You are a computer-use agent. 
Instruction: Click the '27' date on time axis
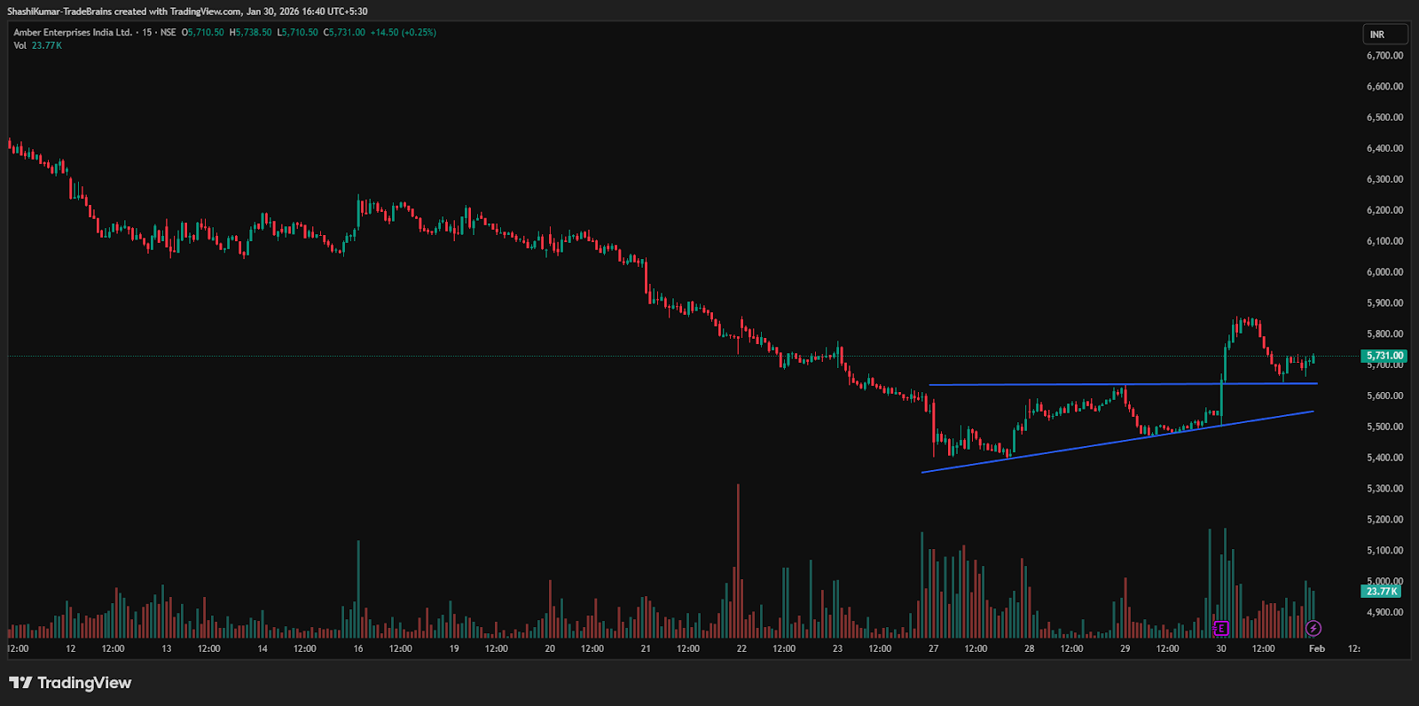(933, 648)
